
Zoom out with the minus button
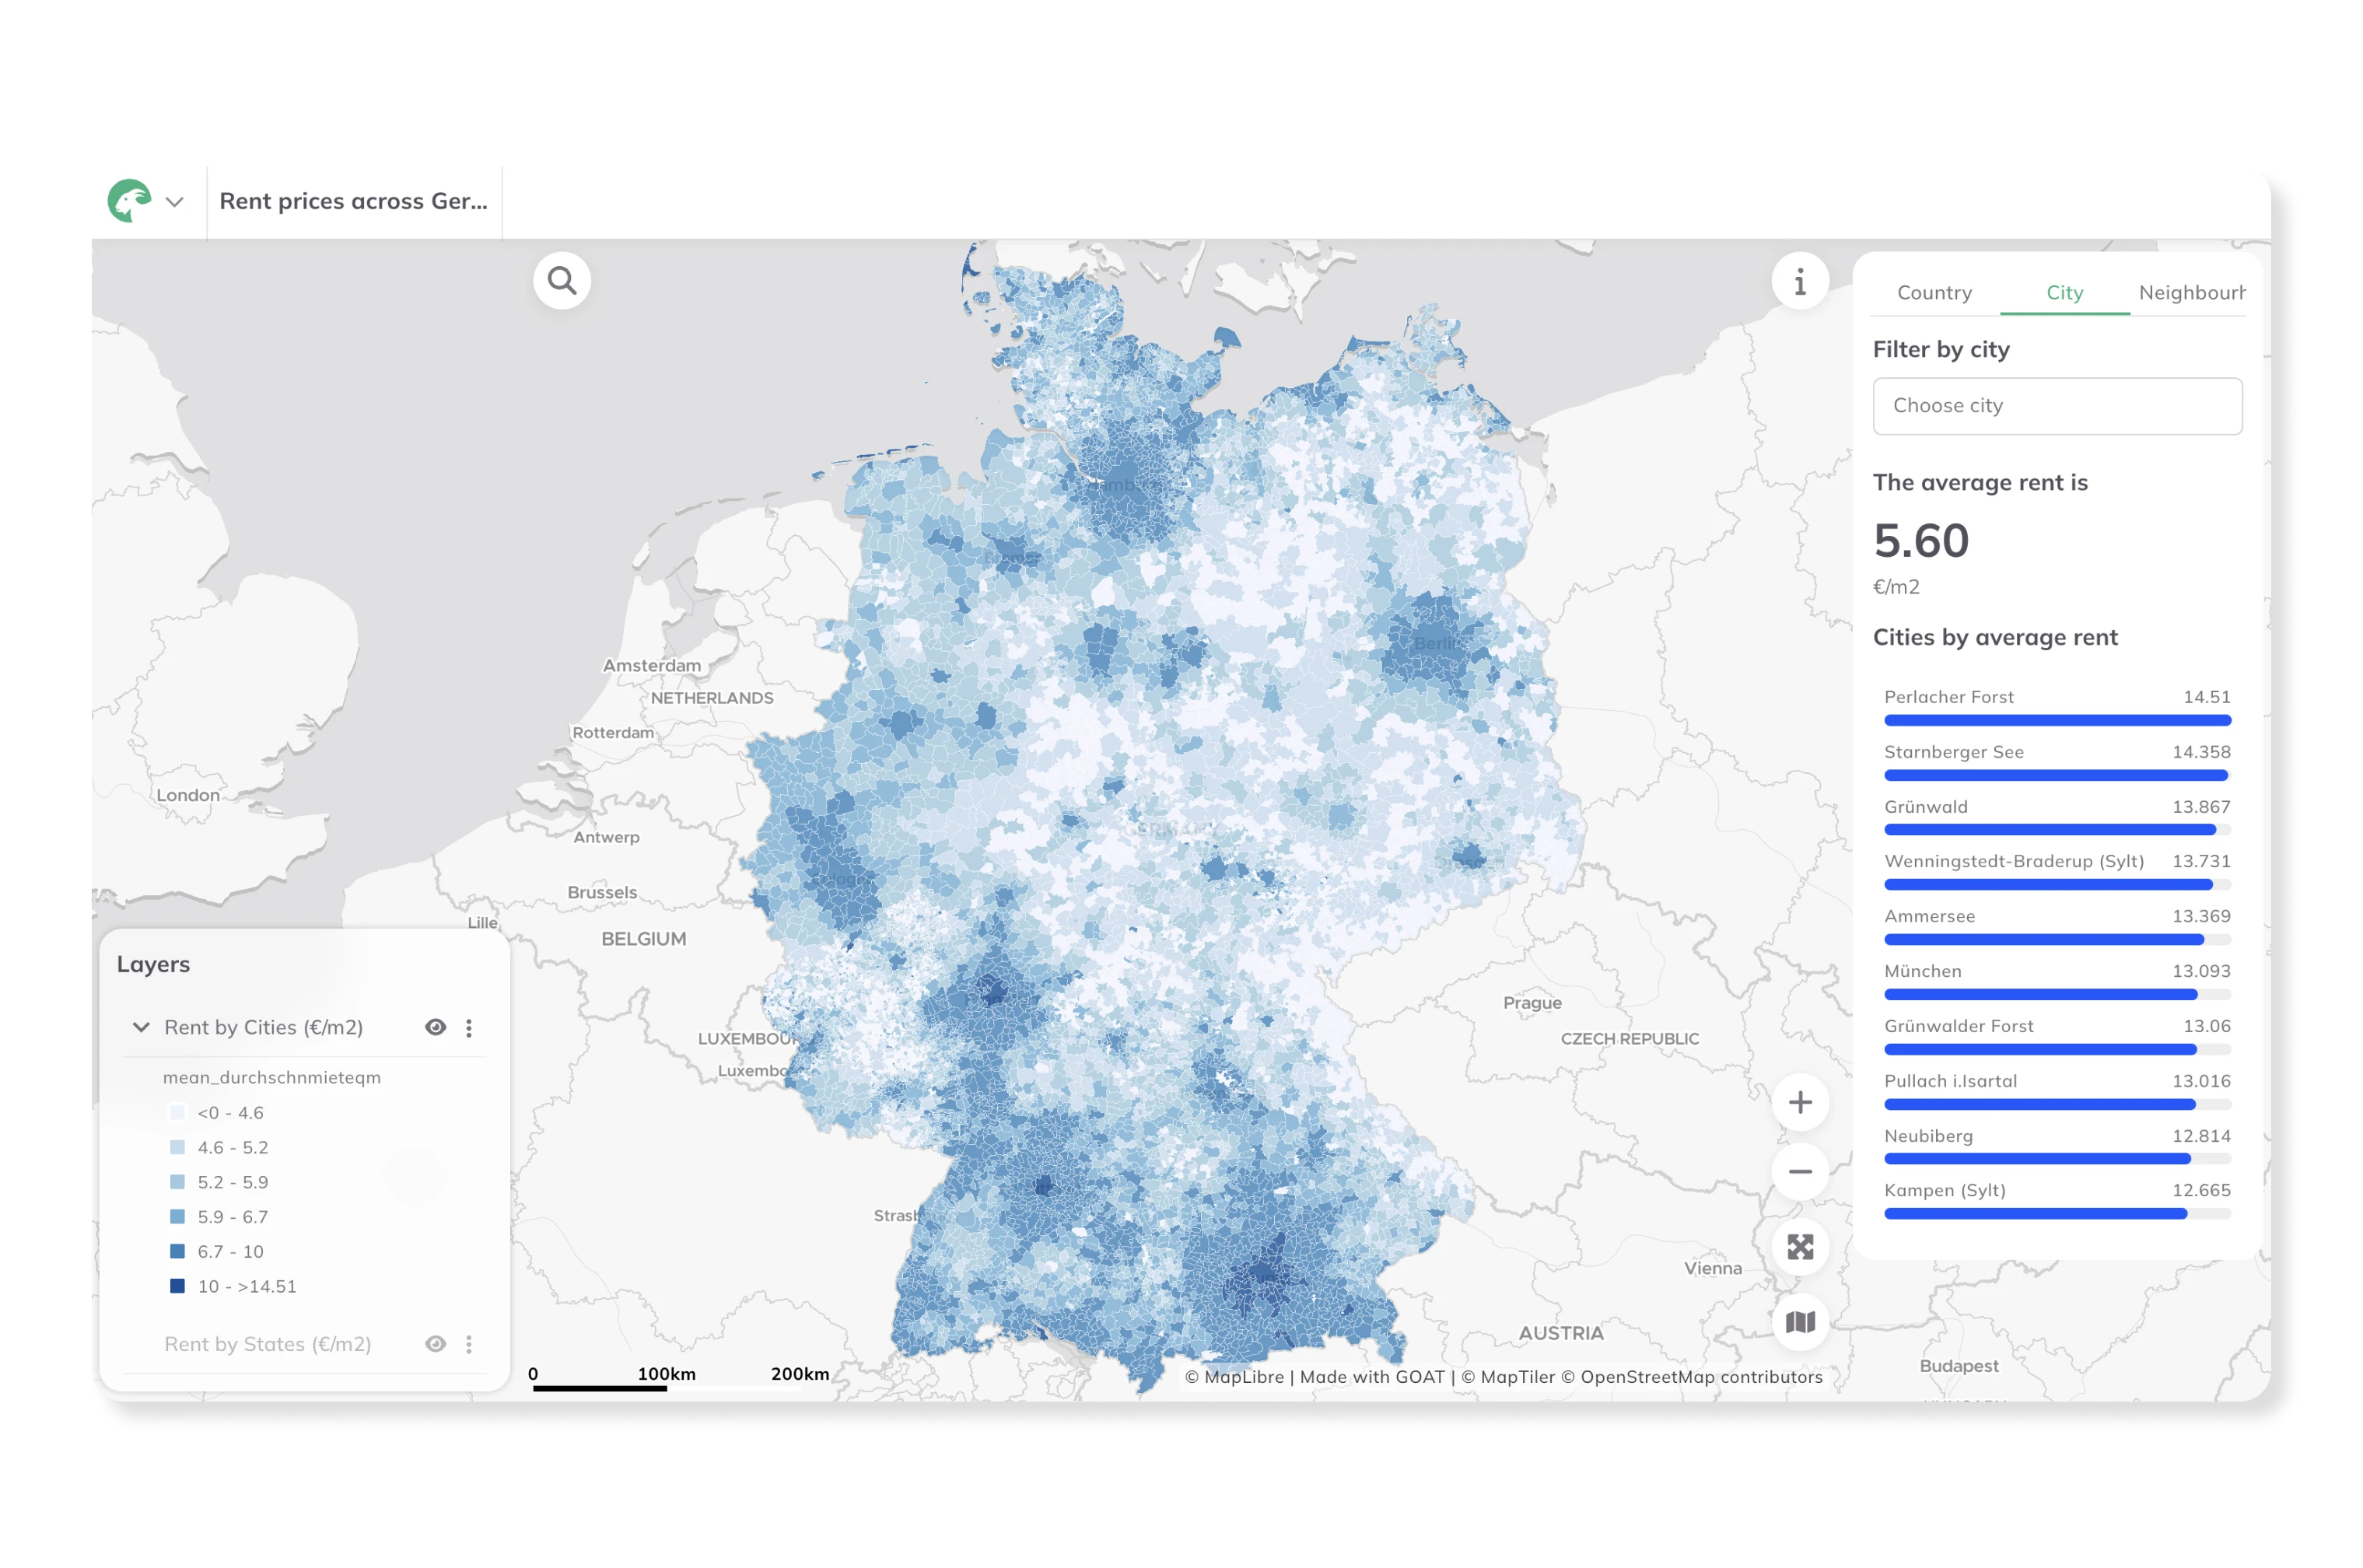1799,1171
